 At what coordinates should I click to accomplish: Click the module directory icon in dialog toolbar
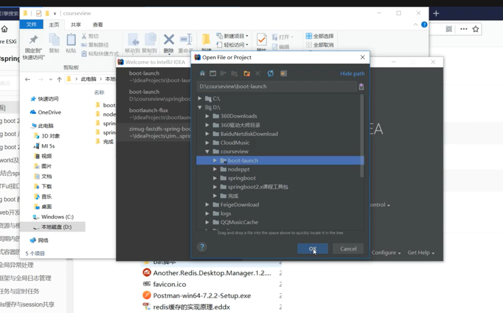(x=234, y=74)
